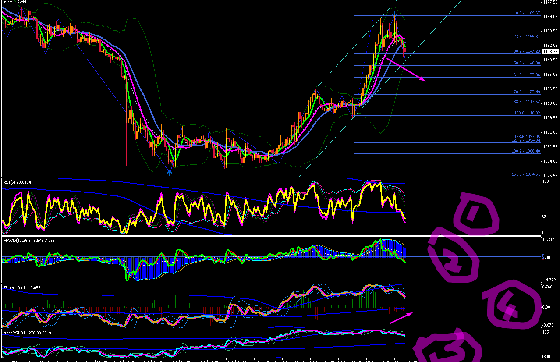Select the blue down-arrow marker above the price peak

tap(395, 14)
